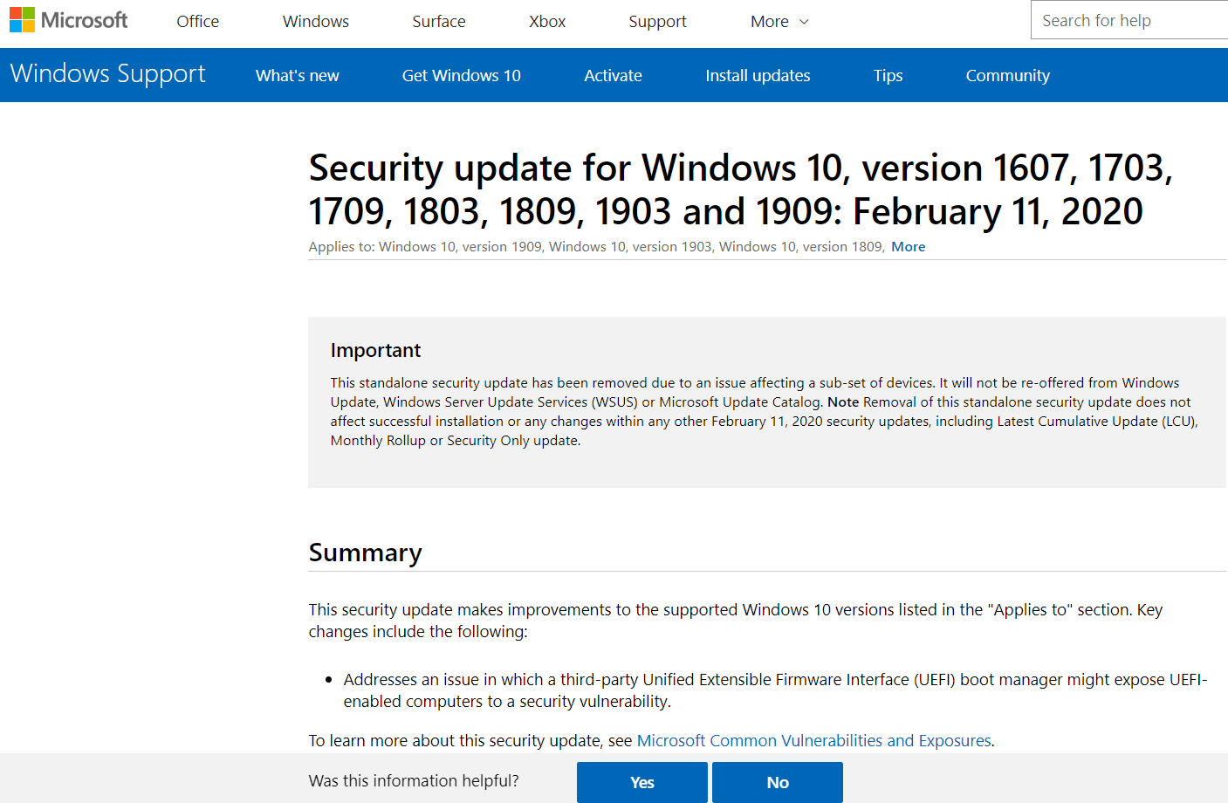Answer No to helpful feedback
Viewport: 1228px width, 803px height.
[x=778, y=782]
